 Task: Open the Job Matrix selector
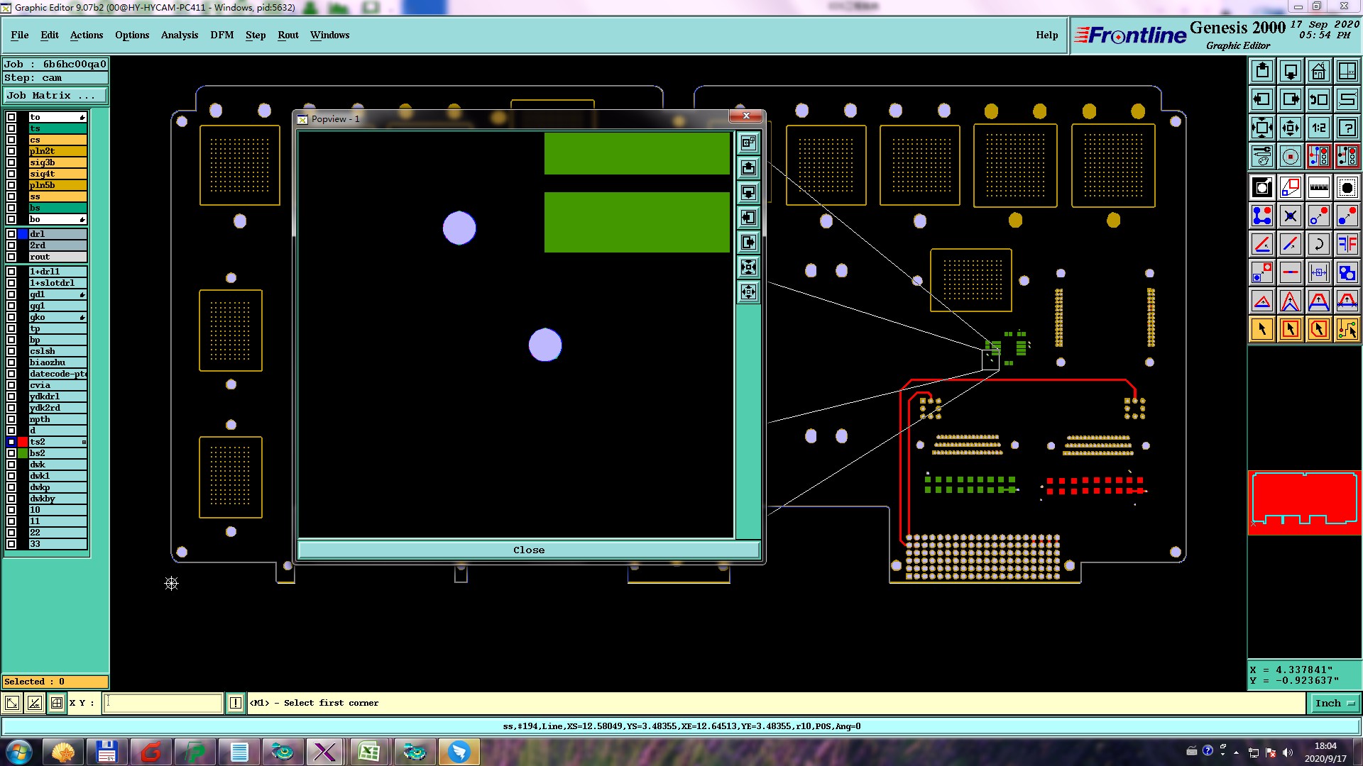tap(55, 95)
